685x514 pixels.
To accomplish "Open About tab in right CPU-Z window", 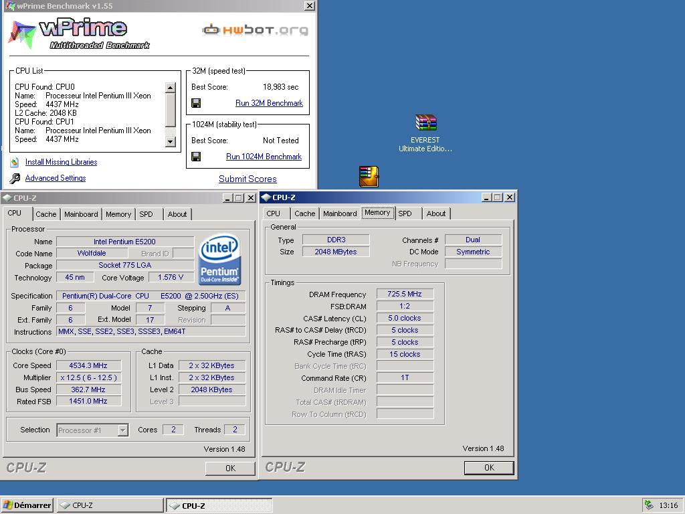I will click(x=436, y=213).
